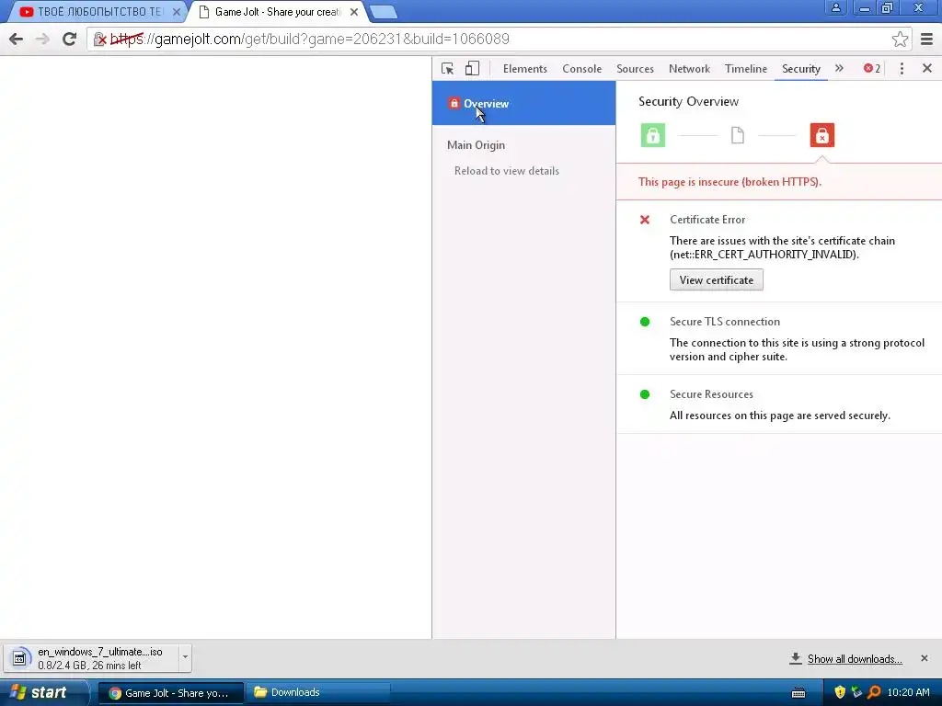Screen dimensions: 942x706
Task: Click the Certificate Error heading
Action: click(707, 220)
